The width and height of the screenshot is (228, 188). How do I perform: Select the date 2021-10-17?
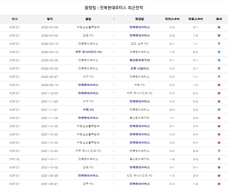pyautogui.click(x=50, y=159)
